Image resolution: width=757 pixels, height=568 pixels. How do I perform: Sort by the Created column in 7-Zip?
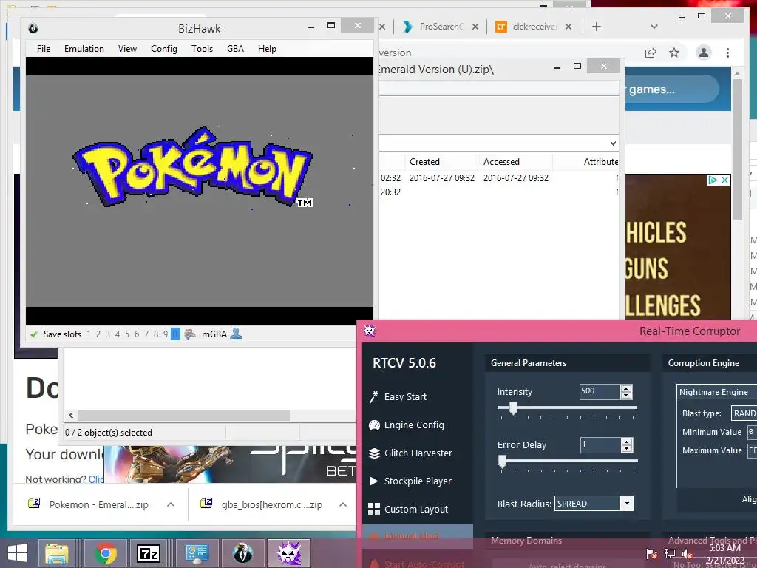(x=424, y=162)
